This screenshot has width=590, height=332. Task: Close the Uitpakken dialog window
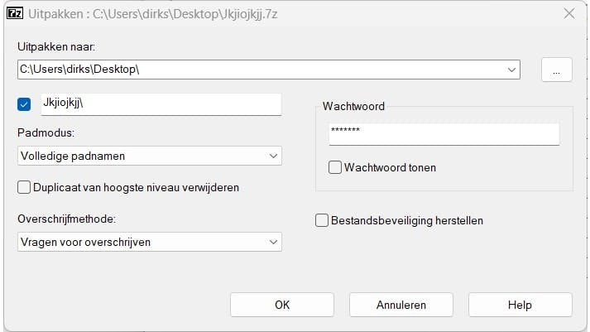click(568, 13)
